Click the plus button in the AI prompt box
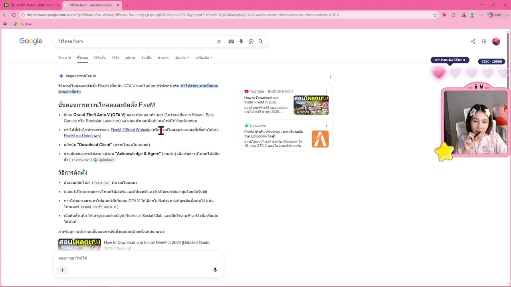The width and height of the screenshot is (511, 287). coord(62,270)
